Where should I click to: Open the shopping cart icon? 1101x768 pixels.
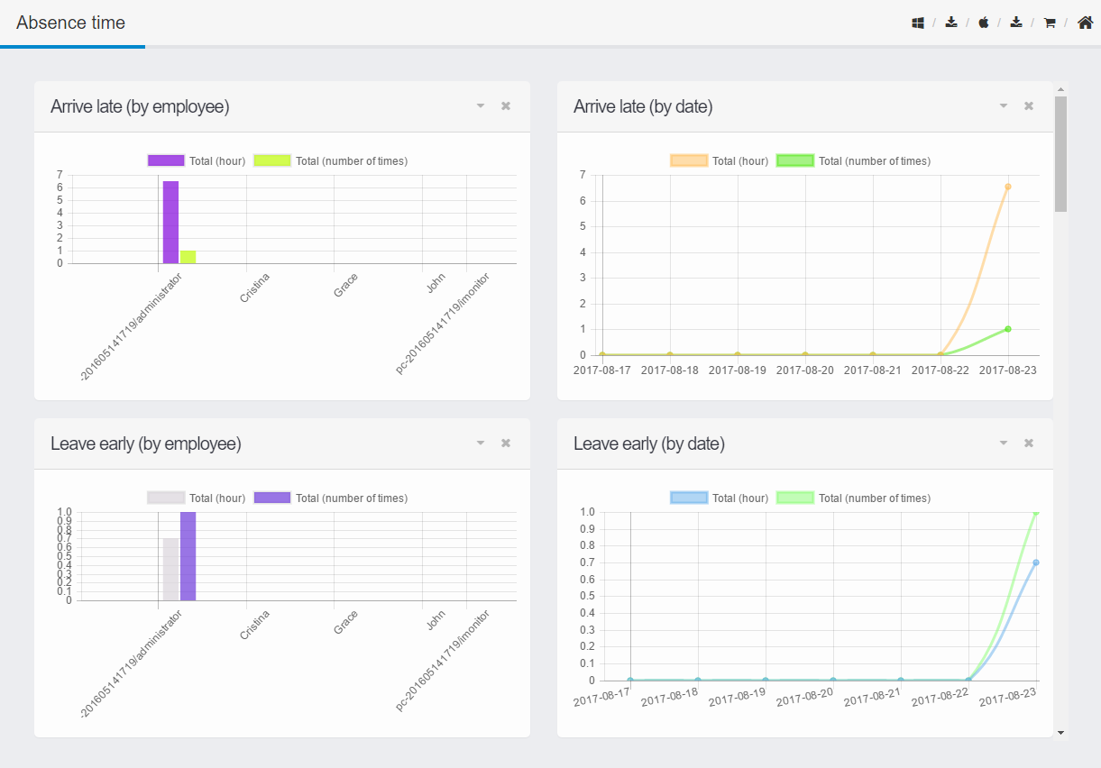(1050, 23)
